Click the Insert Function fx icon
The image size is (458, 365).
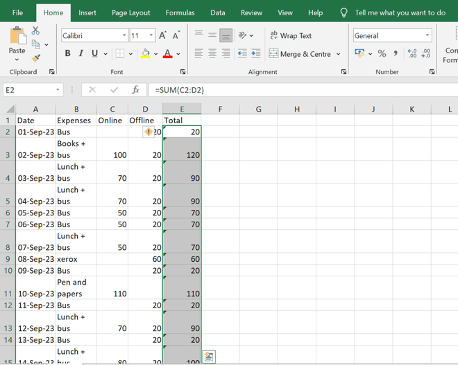coord(135,90)
